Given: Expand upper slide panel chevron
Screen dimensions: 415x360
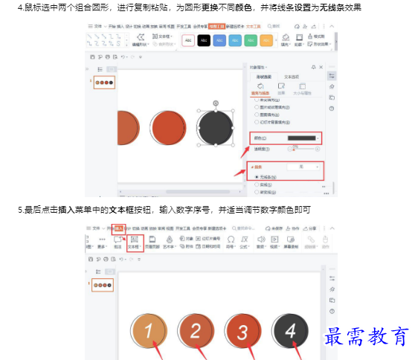Looking at the screenshot, I should pyautogui.click(x=87, y=69).
